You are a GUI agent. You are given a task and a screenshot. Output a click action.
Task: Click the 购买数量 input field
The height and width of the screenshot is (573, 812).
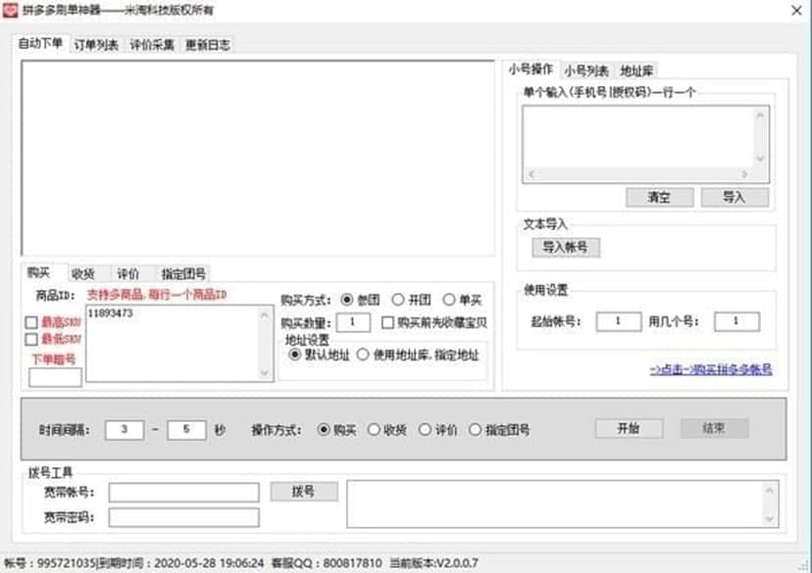(353, 322)
